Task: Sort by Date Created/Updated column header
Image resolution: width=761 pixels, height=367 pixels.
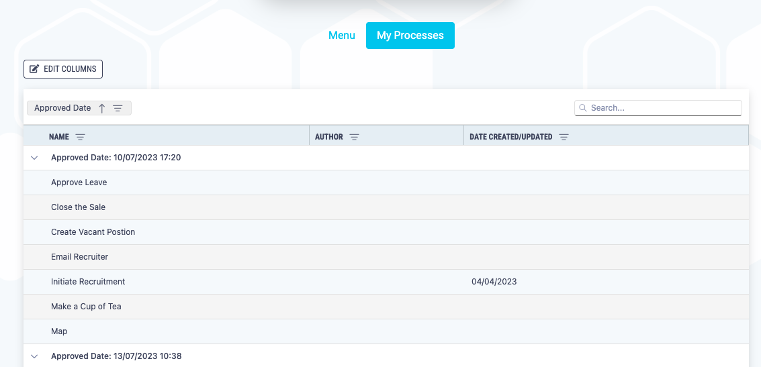Action: 511,137
